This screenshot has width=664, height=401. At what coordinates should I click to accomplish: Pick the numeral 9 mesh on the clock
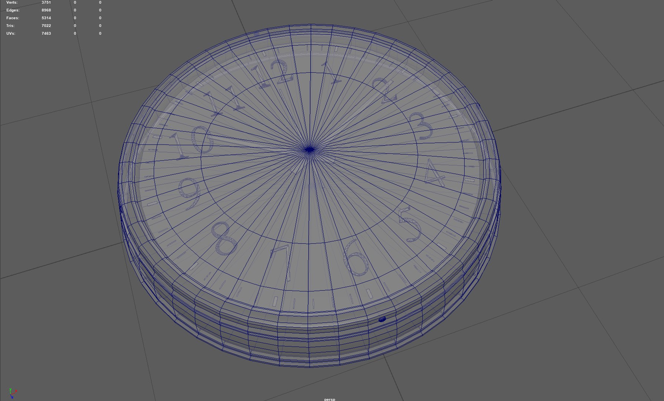(x=190, y=193)
